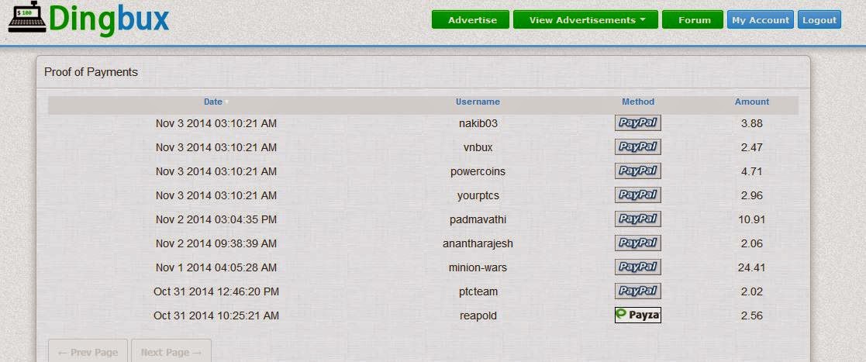Image resolution: width=866 pixels, height=362 pixels.
Task: Select username nakib03
Action: 478,123
